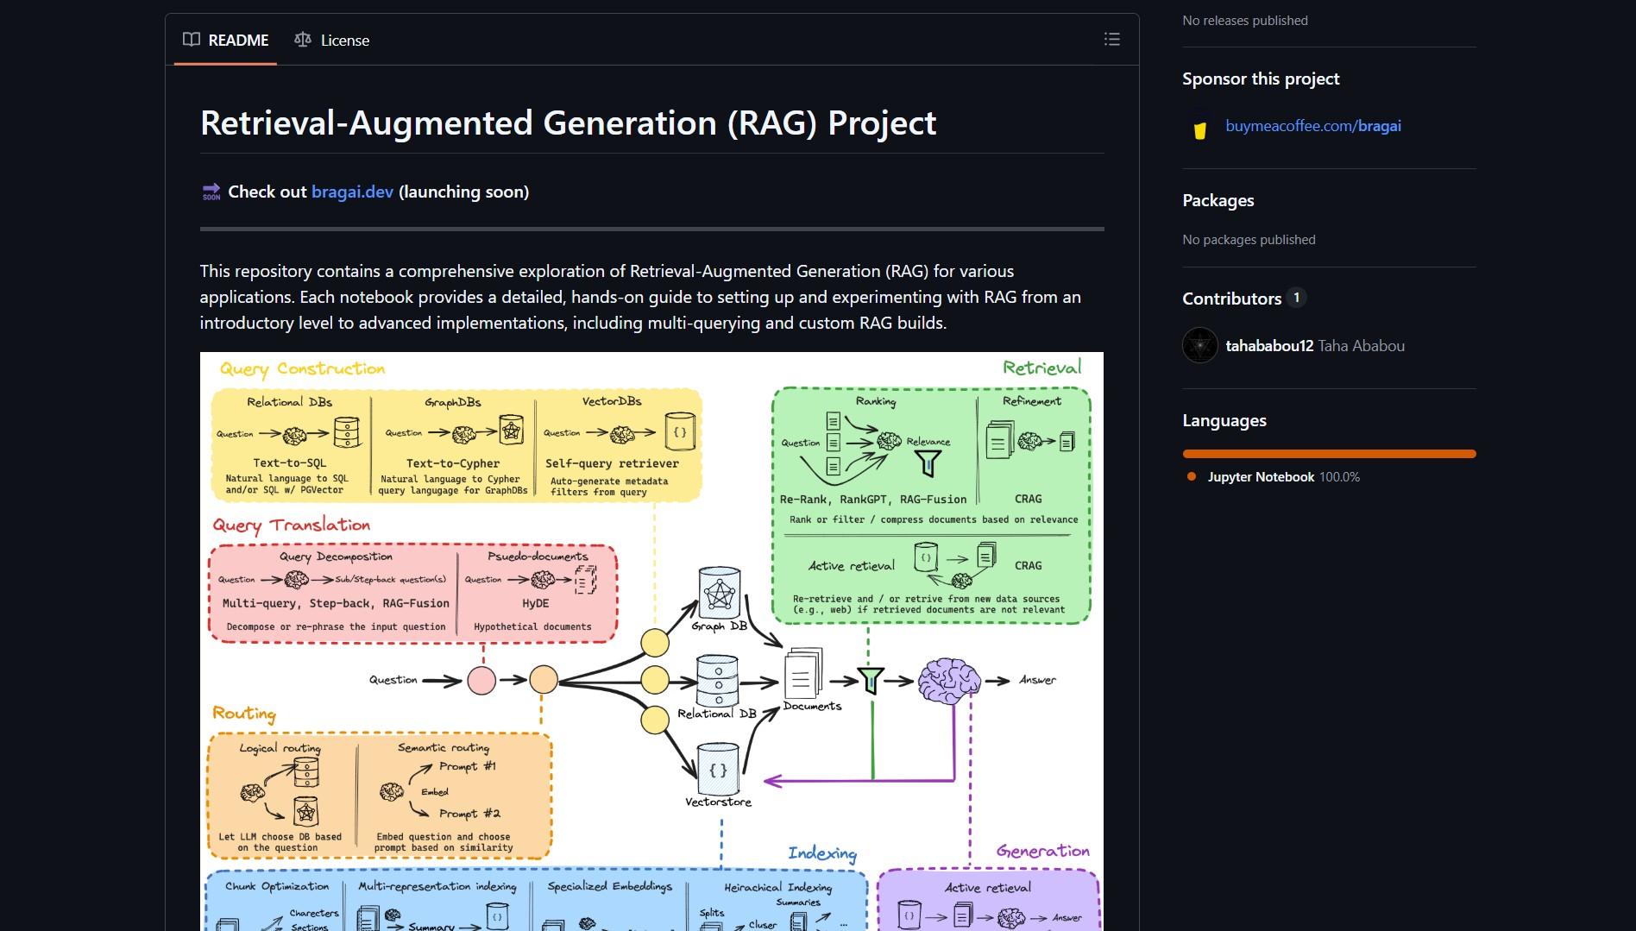Switch to the README tab
The width and height of the screenshot is (1636, 931).
pos(226,40)
